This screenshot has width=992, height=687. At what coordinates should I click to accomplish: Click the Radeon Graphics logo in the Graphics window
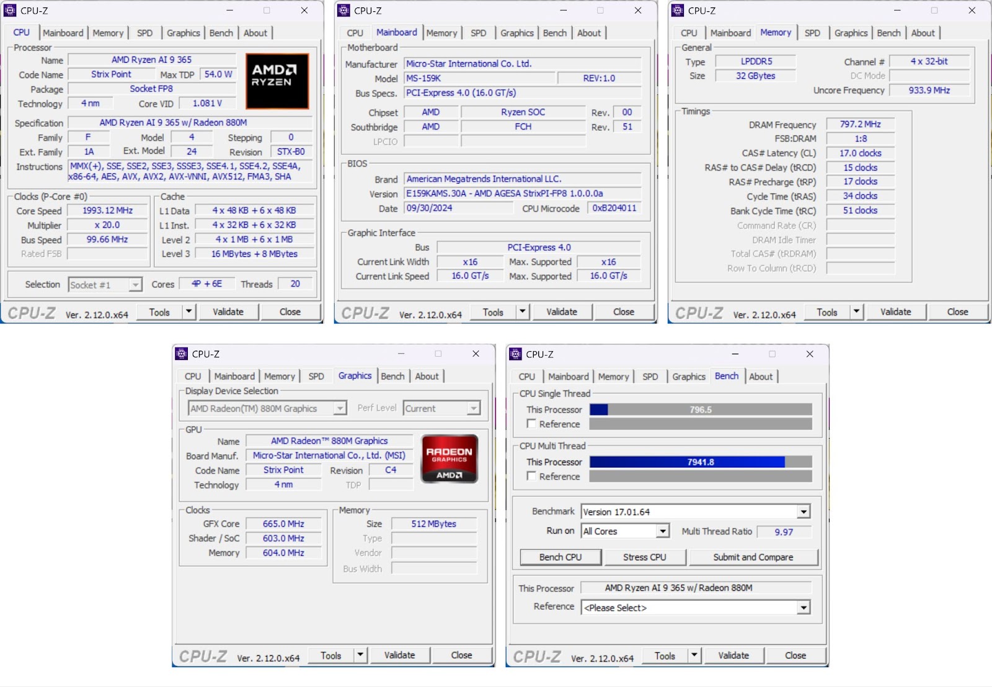[449, 459]
